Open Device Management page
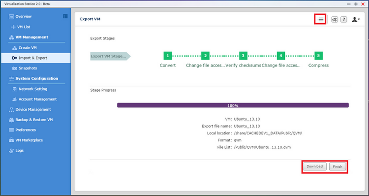The image size is (369, 196). pos(33,109)
